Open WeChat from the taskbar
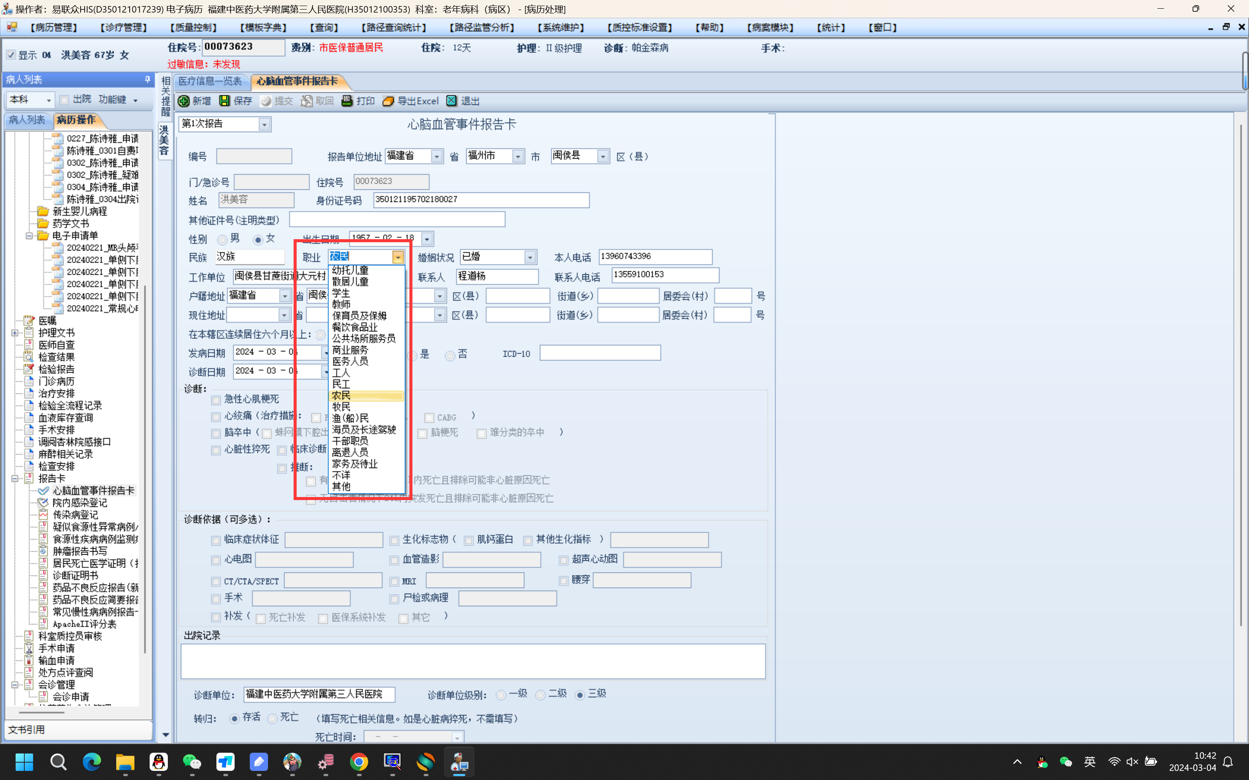Viewport: 1249px width, 780px height. pyautogui.click(x=192, y=762)
